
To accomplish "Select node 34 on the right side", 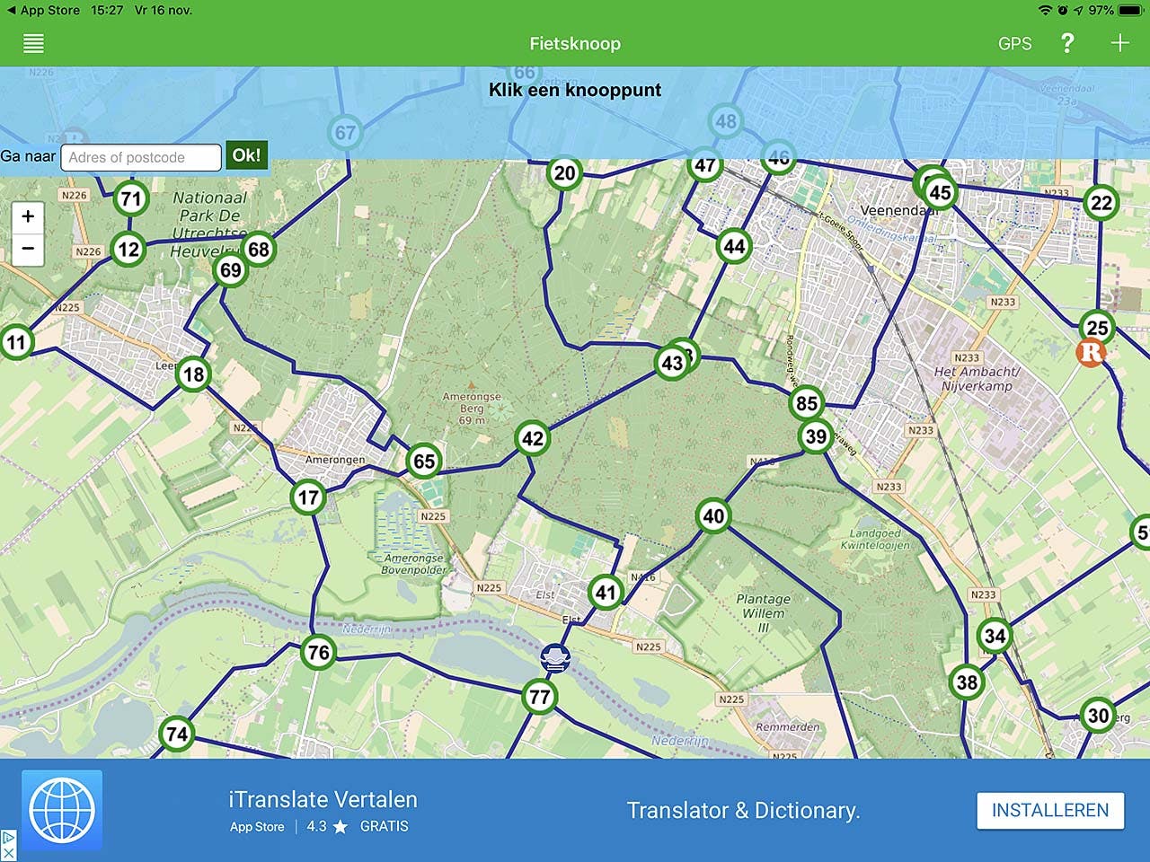I will (995, 636).
